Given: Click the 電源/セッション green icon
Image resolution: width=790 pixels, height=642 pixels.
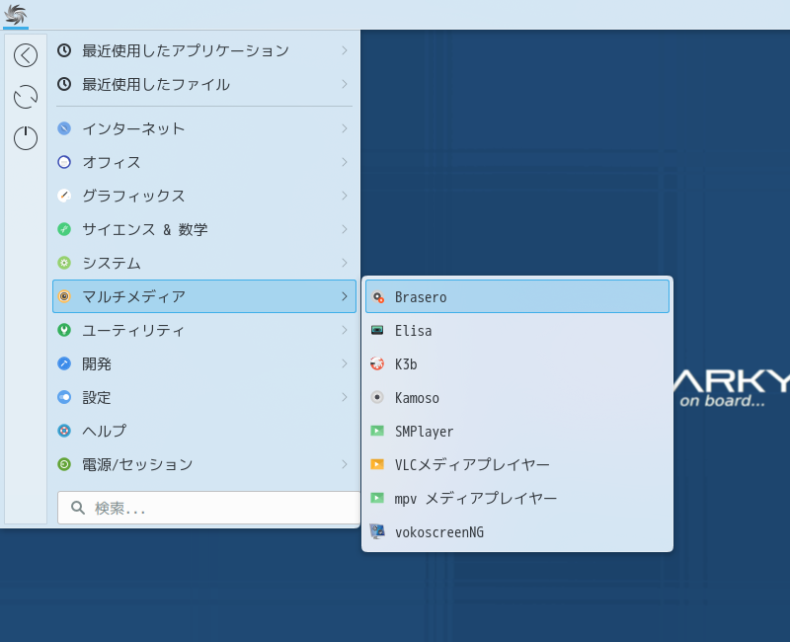Looking at the screenshot, I should point(64,464).
